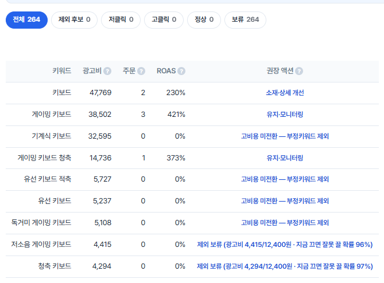Click help icon next to 주문 header
The width and height of the screenshot is (384, 283).
coord(141,71)
